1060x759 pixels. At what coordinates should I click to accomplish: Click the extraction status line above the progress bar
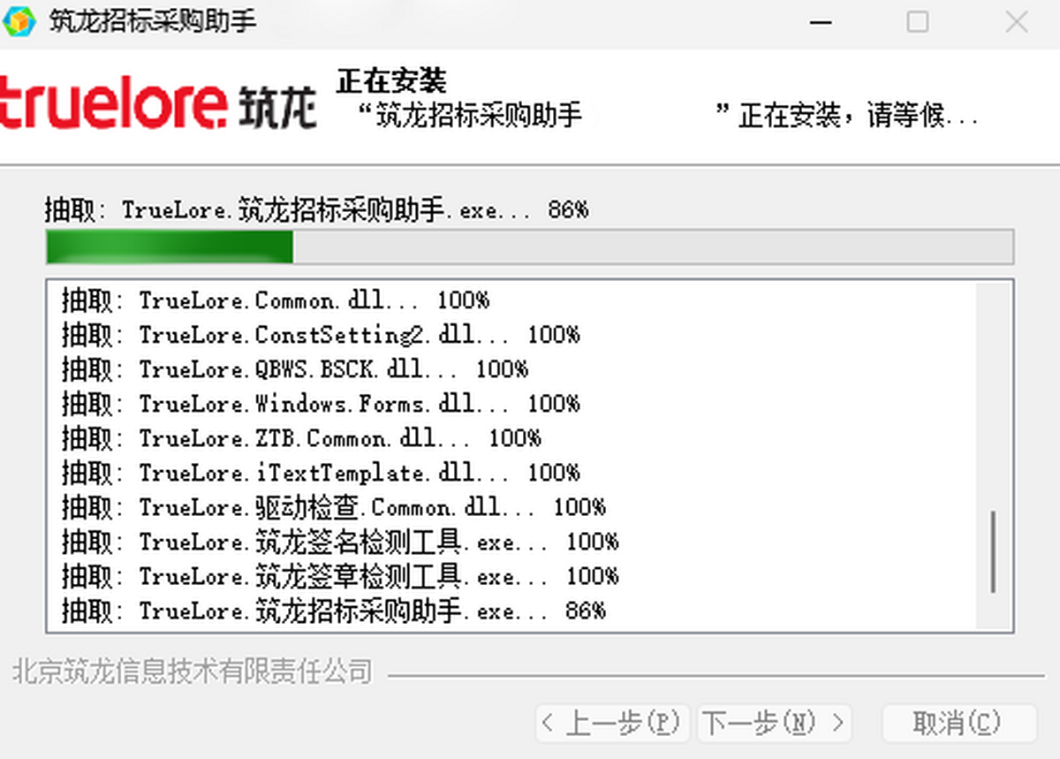coord(317,210)
